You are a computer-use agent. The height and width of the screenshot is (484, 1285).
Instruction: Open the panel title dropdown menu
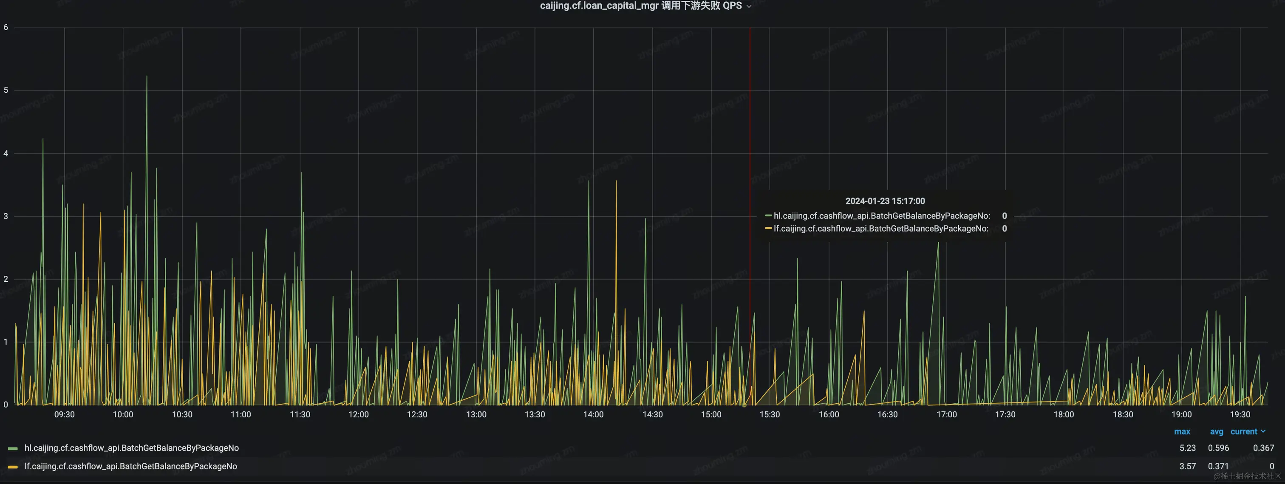pyautogui.click(x=640, y=6)
